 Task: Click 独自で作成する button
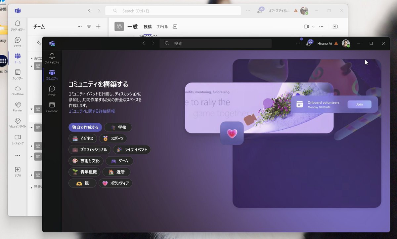point(85,127)
